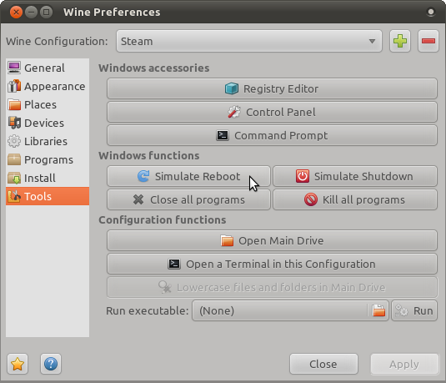Close all programs
Image resolution: width=446 pixels, height=383 pixels.
click(188, 199)
